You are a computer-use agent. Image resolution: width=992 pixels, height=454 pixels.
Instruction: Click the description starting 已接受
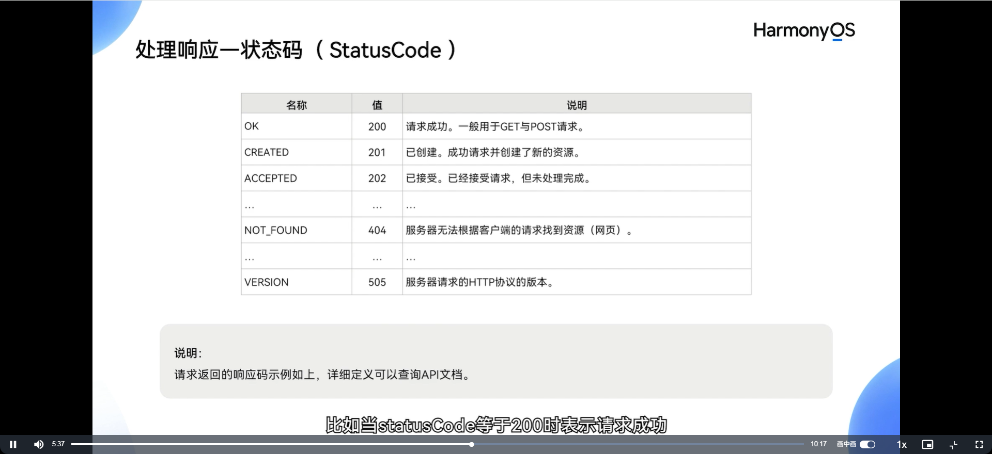click(x=499, y=178)
